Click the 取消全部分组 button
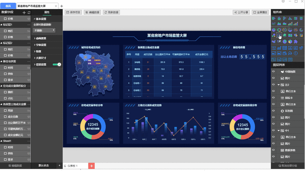Image resolution: width=305 pixels, height=171 pixels. point(288,166)
